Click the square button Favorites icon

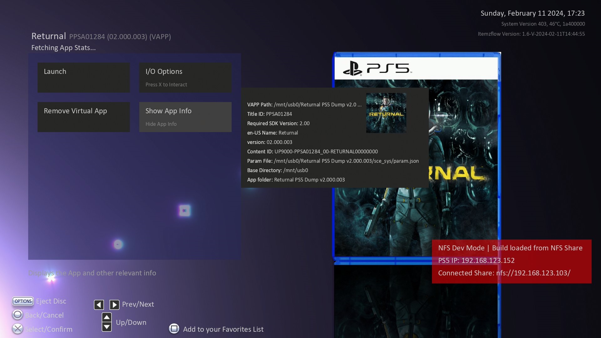(174, 329)
